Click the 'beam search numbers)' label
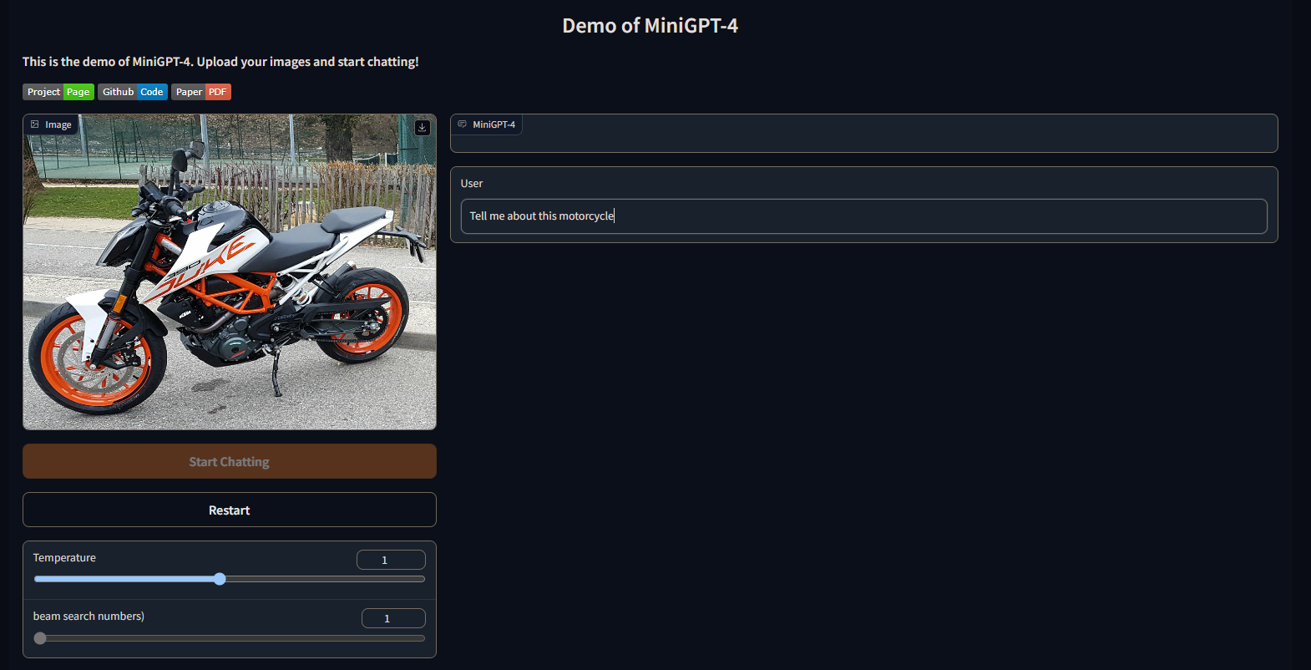The height and width of the screenshot is (670, 1311). pos(89,616)
